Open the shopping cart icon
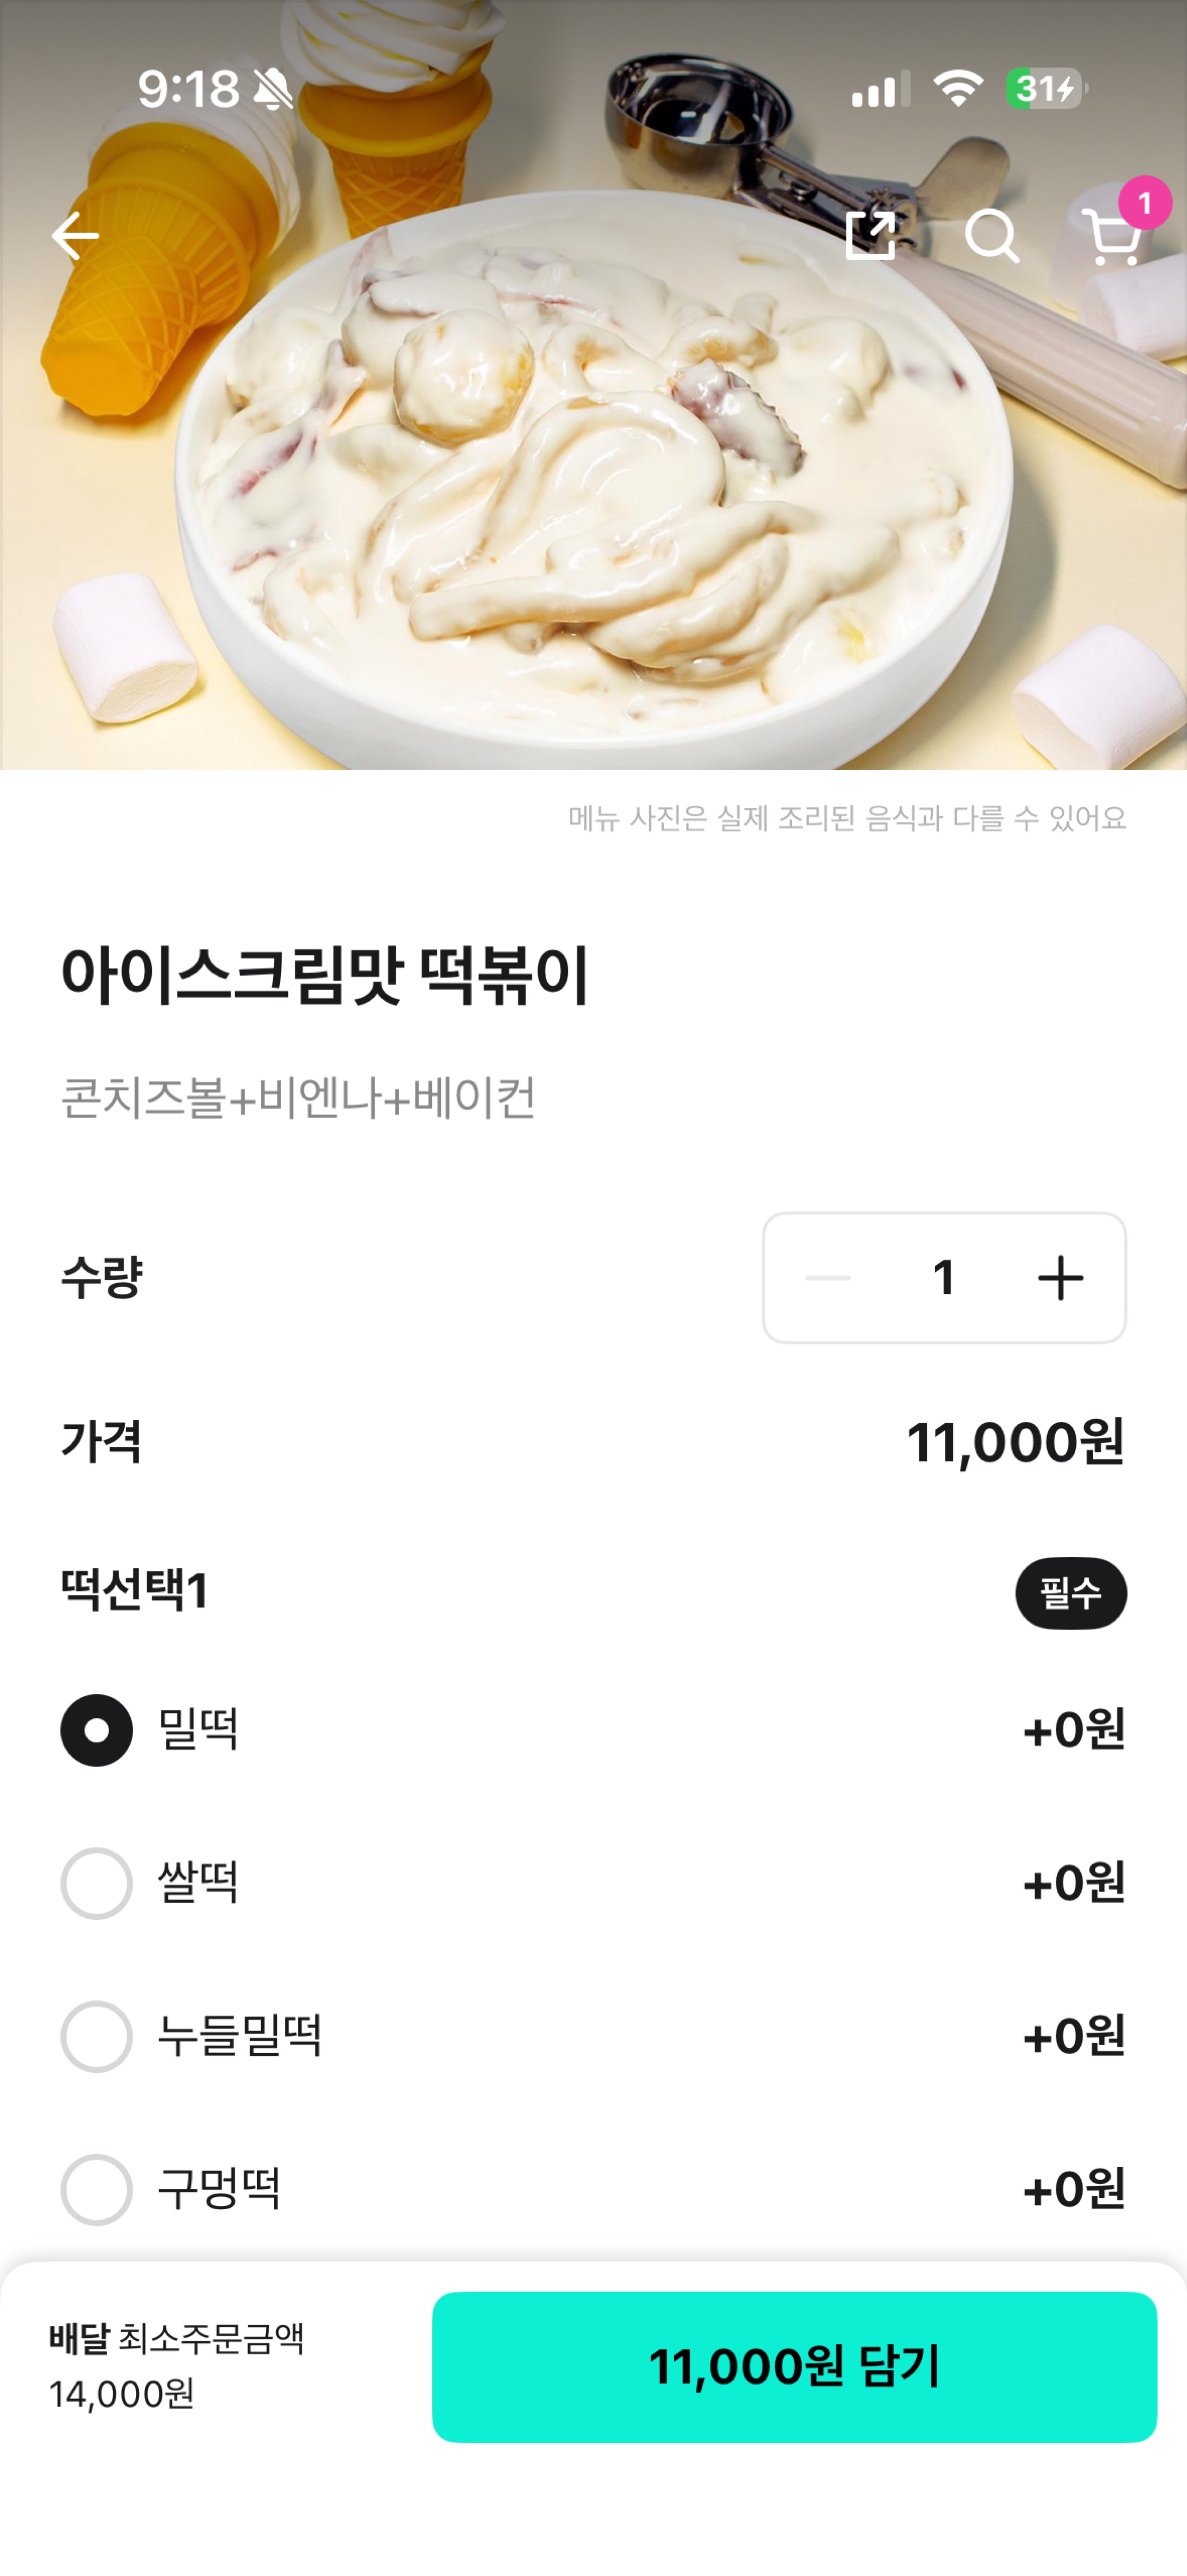 (1111, 238)
